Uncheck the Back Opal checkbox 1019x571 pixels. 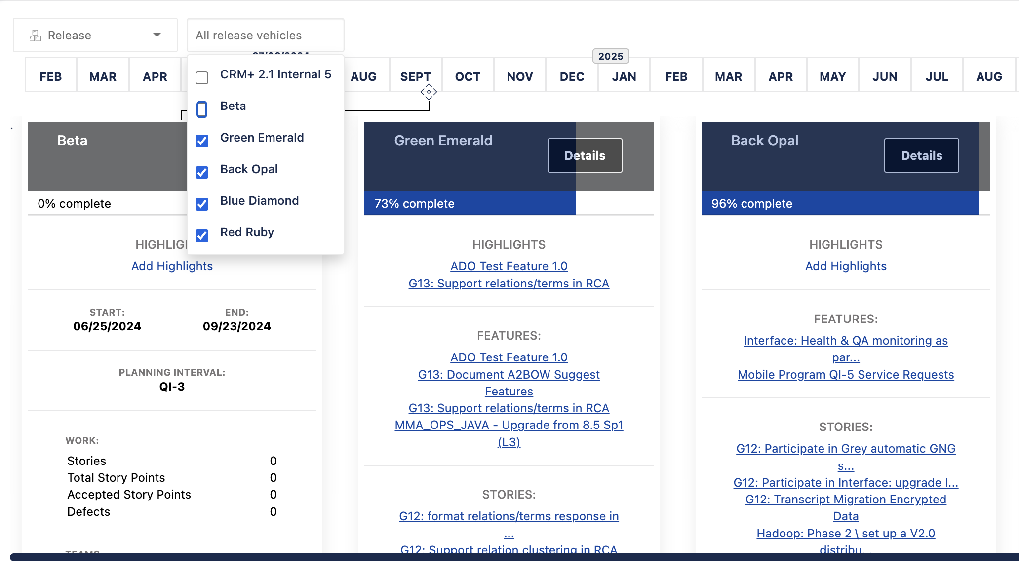[202, 173]
